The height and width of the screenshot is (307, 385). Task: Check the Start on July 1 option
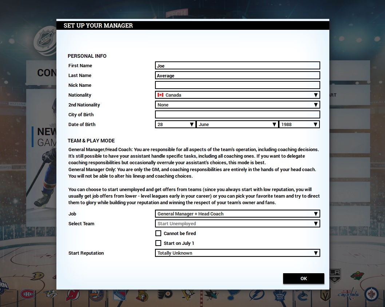(158, 243)
